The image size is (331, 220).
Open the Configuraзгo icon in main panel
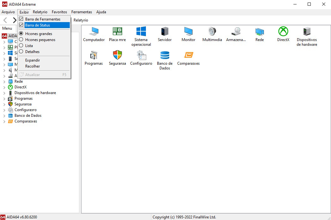141,55
